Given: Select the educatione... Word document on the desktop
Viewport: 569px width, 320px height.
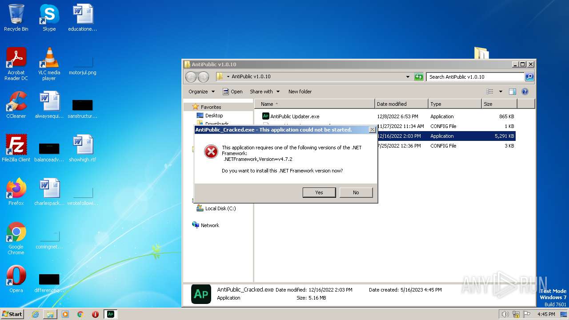Looking at the screenshot, I should point(82,18).
